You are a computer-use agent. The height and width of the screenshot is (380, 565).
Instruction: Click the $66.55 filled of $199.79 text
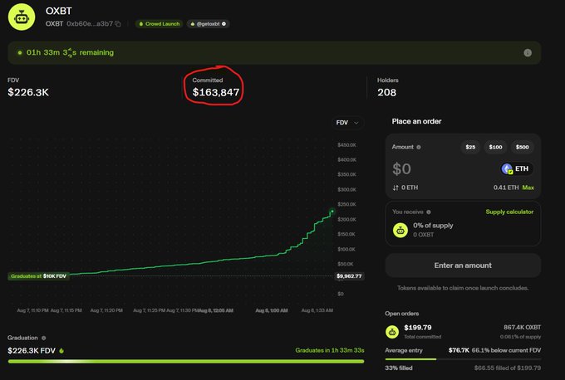[508, 368]
